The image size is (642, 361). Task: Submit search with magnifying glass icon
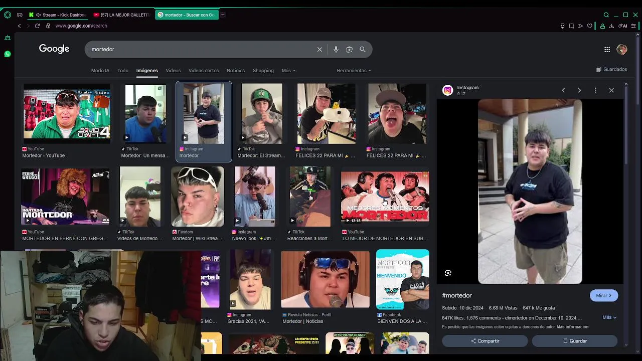(363, 49)
